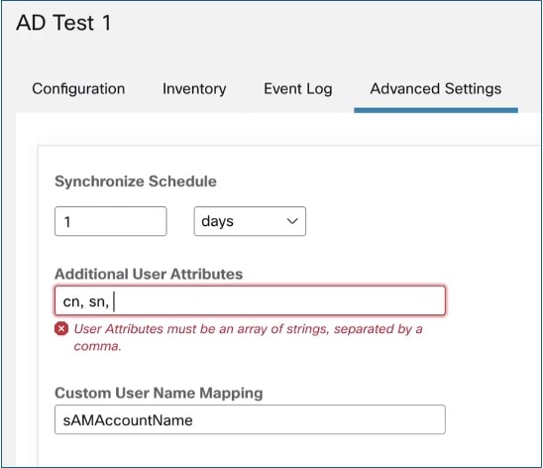Viewport: 543px width, 468px height.
Task: Click the Custom User Name Mapping field
Action: tap(250, 419)
